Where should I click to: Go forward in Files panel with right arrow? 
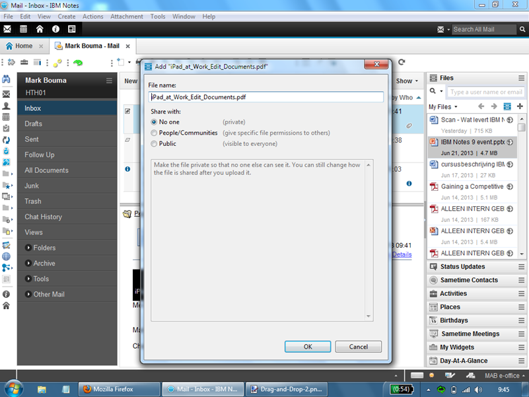click(x=494, y=106)
